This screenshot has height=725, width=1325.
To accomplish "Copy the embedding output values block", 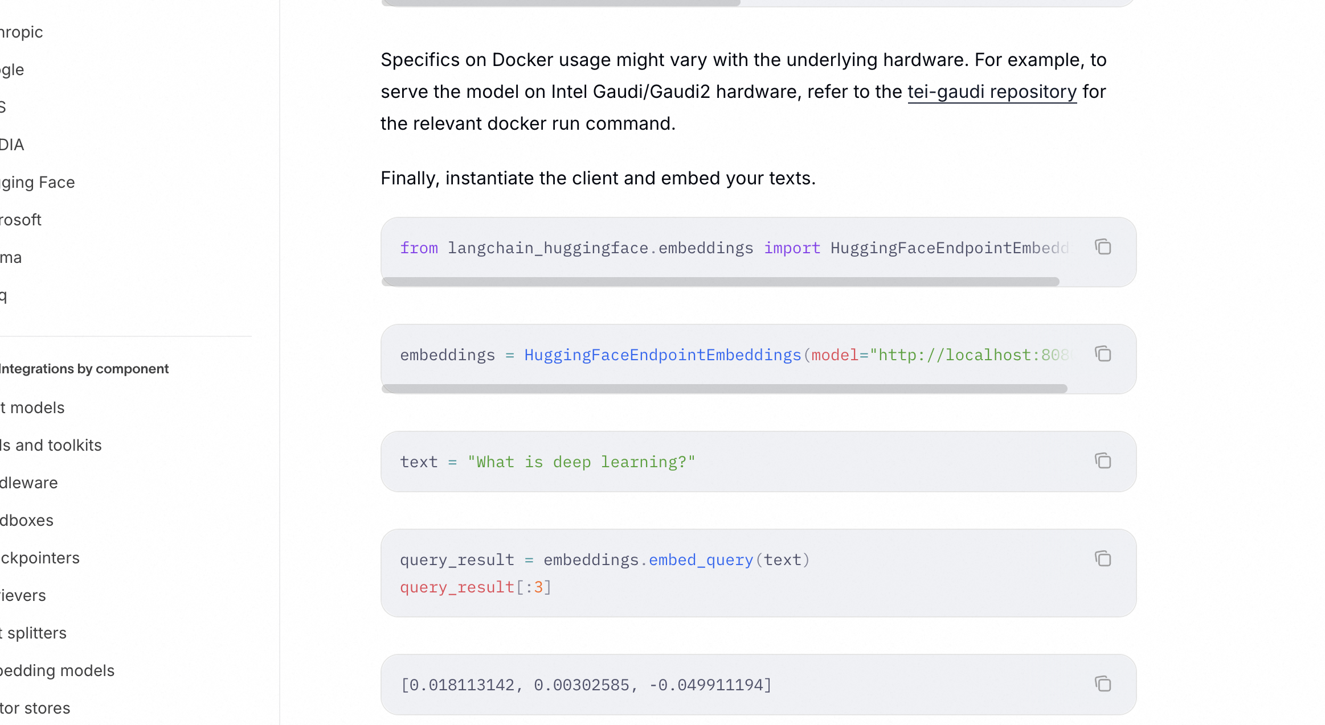I will pyautogui.click(x=1103, y=684).
